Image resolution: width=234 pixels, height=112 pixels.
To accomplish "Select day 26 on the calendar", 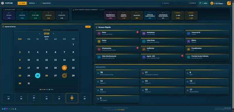I will 47,76.
